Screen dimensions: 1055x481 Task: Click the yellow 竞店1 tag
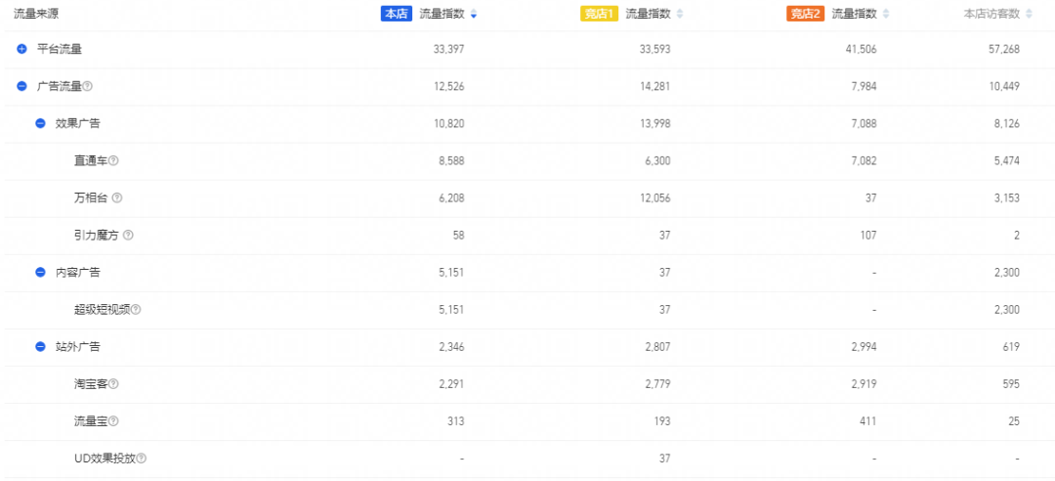(x=599, y=14)
